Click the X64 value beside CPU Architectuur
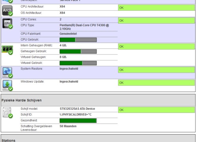The height and width of the screenshot is (142, 197). pyautogui.click(x=62, y=7)
